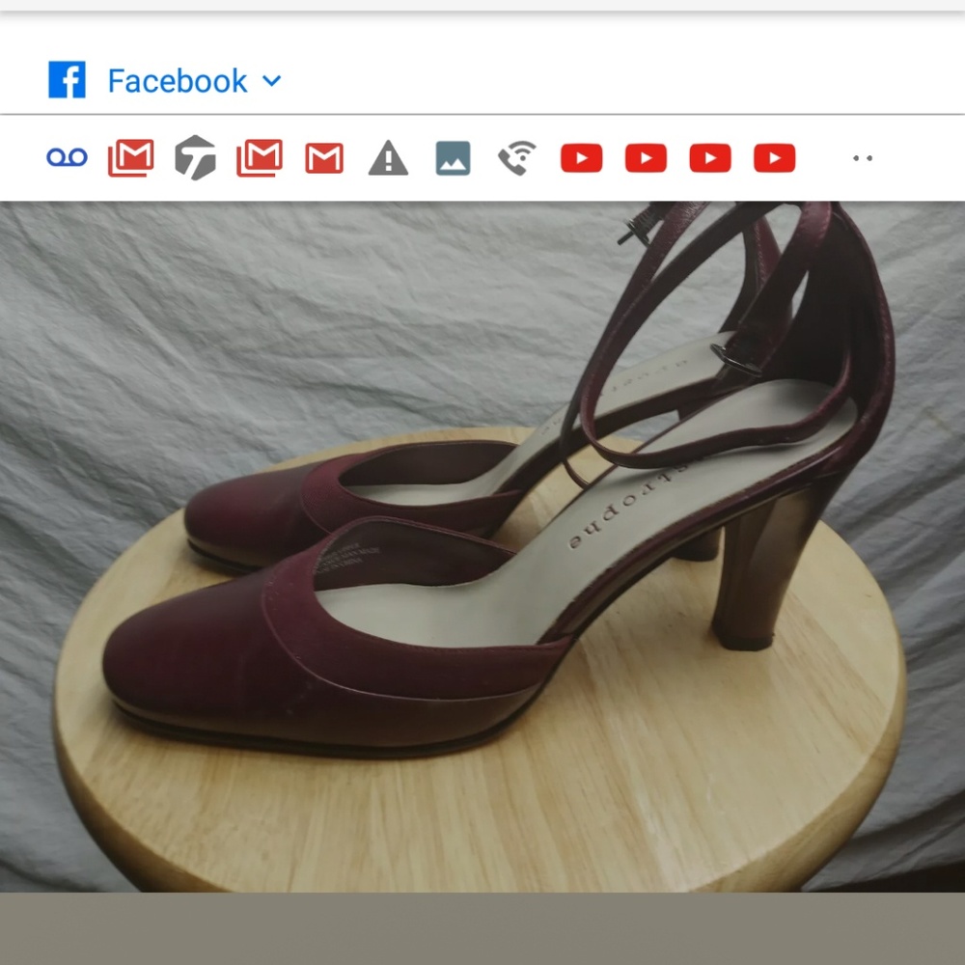Open the last YouTube notification icon
Image resolution: width=965 pixels, height=965 pixels.
click(x=774, y=158)
